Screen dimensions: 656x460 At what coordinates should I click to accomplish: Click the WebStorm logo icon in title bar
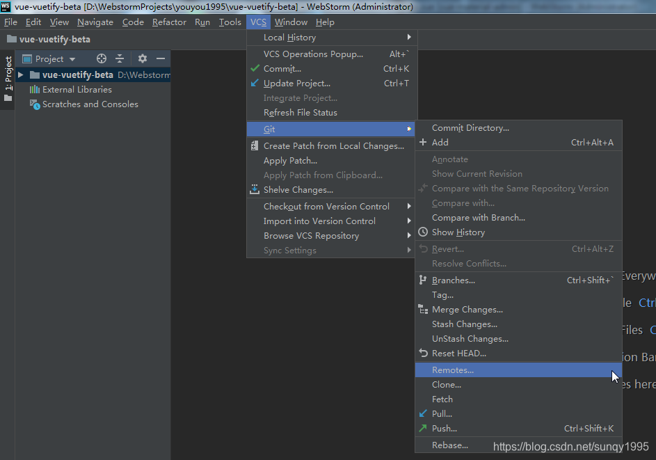click(x=6, y=6)
